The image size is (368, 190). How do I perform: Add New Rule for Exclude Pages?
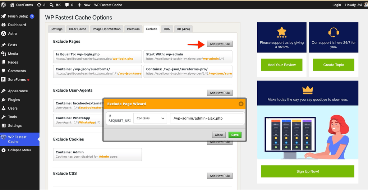(220, 44)
